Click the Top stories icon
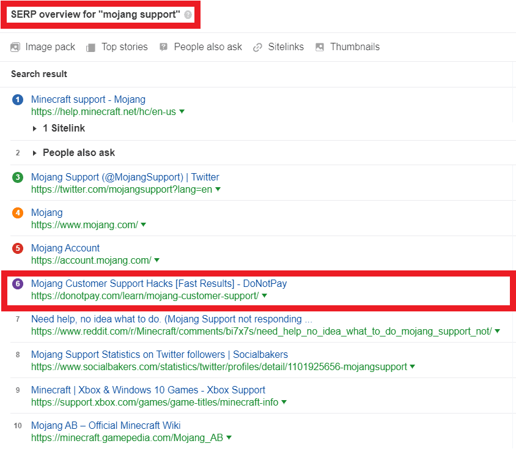 coord(90,47)
